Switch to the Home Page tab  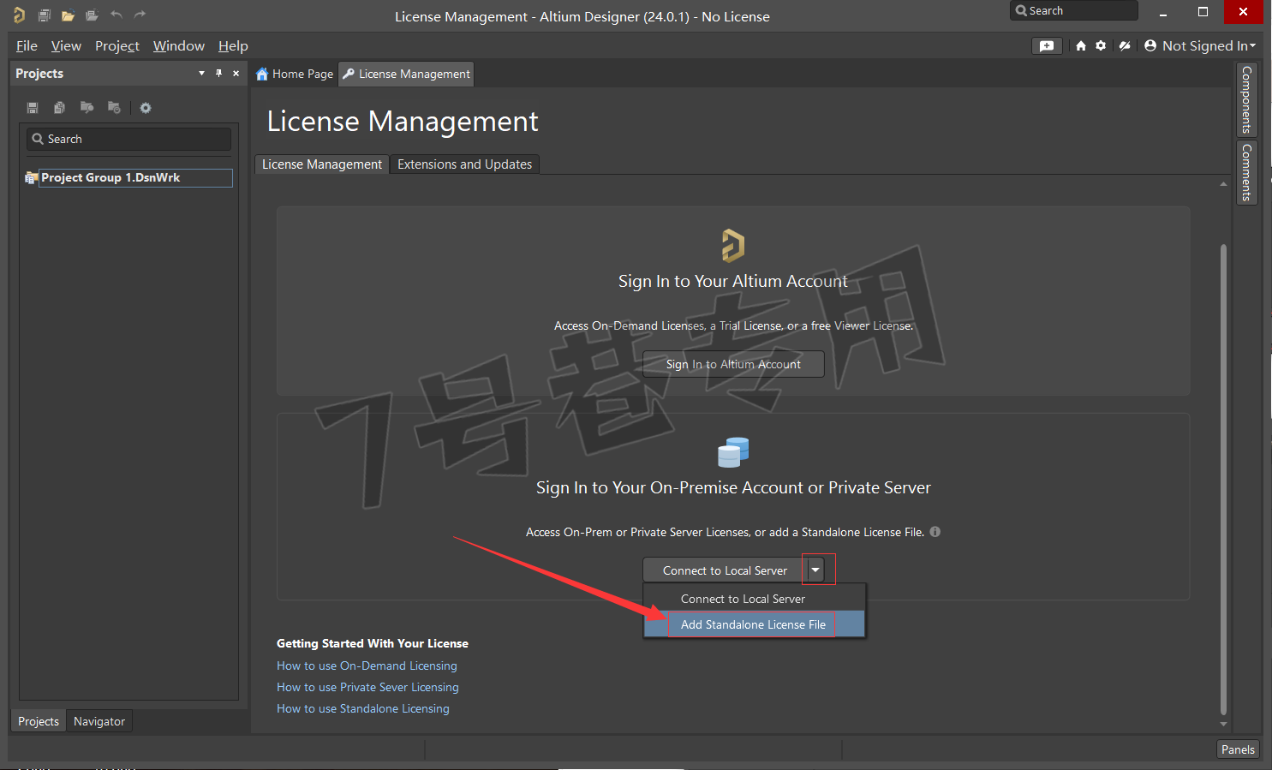pos(295,75)
